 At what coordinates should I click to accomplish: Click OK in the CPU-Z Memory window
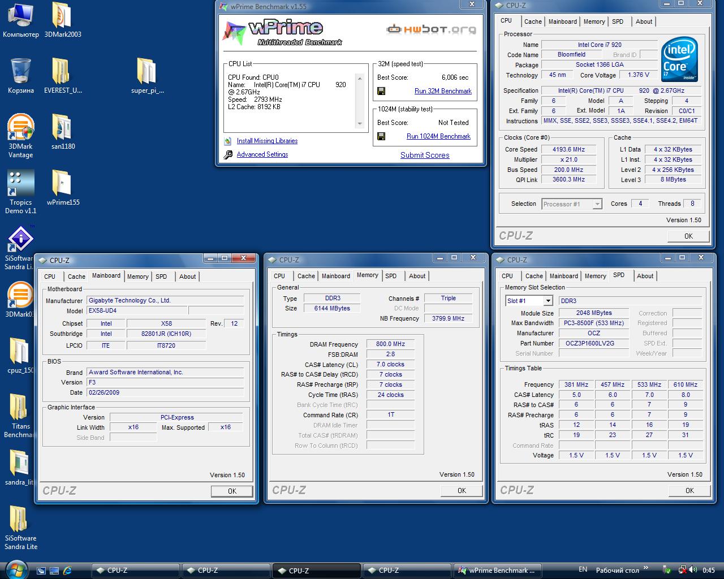(x=462, y=490)
